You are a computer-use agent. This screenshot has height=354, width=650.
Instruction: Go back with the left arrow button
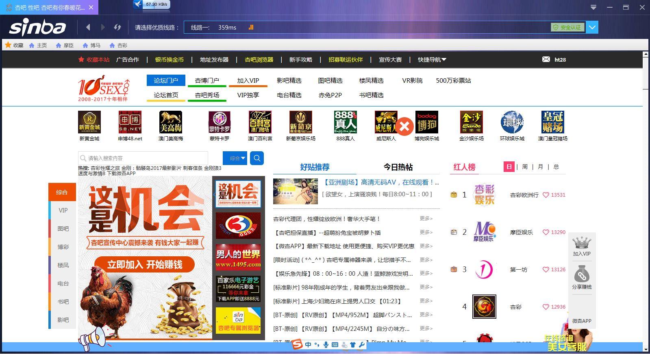pyautogui.click(x=88, y=27)
